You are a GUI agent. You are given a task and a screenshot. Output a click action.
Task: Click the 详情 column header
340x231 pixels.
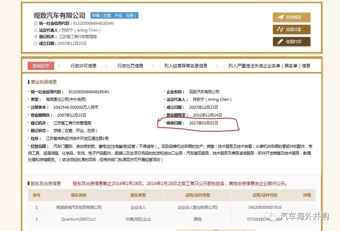coord(307,195)
